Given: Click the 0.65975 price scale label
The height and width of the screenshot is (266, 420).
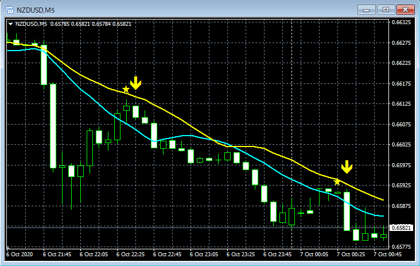Looking at the screenshot, I should point(401,165).
